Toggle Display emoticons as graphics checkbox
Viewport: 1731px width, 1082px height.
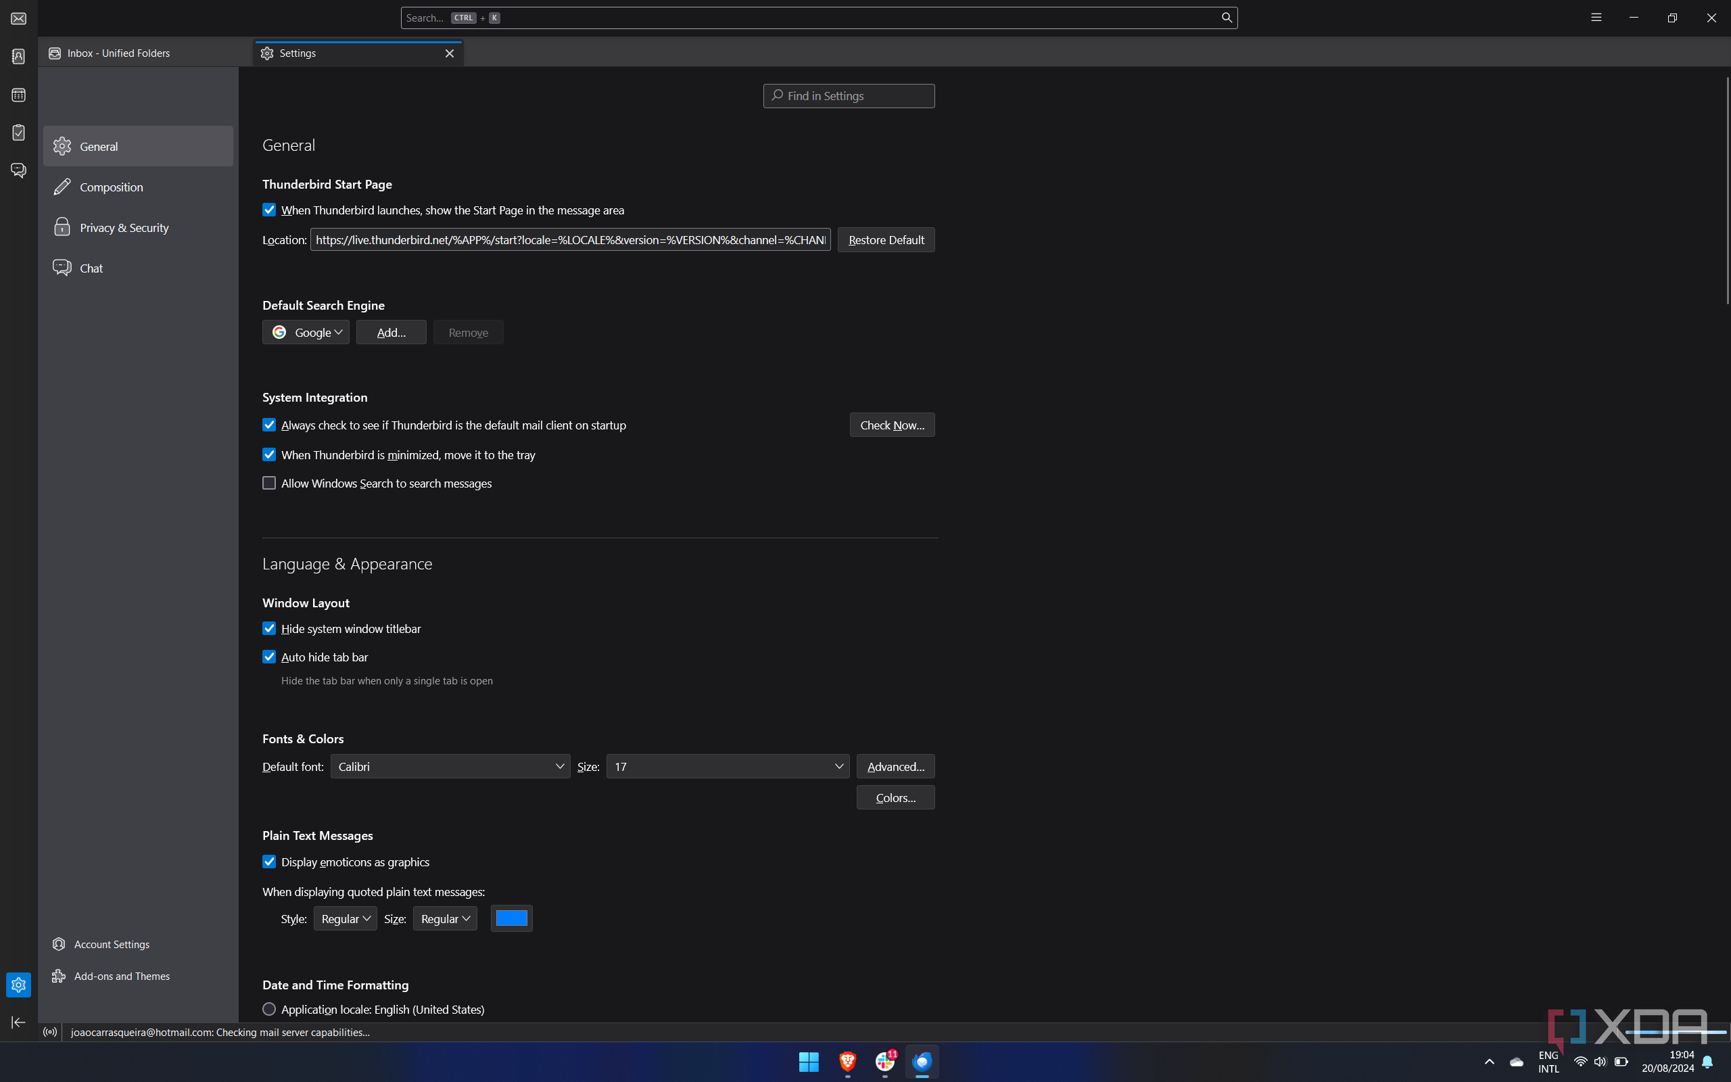(x=269, y=862)
